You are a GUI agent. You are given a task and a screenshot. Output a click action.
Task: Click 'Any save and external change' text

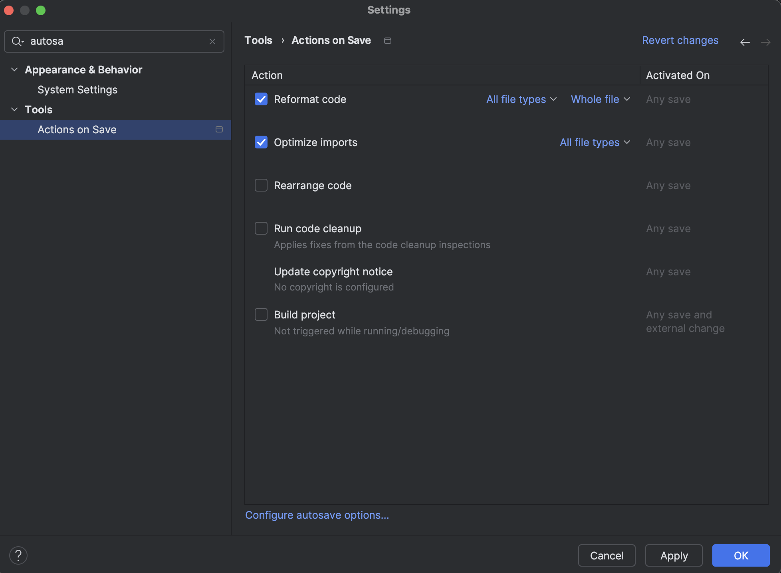[685, 322]
